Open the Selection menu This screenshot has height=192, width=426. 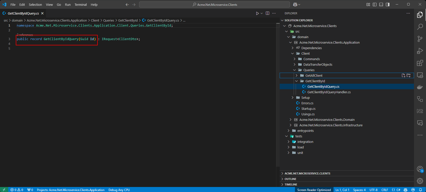35,5
